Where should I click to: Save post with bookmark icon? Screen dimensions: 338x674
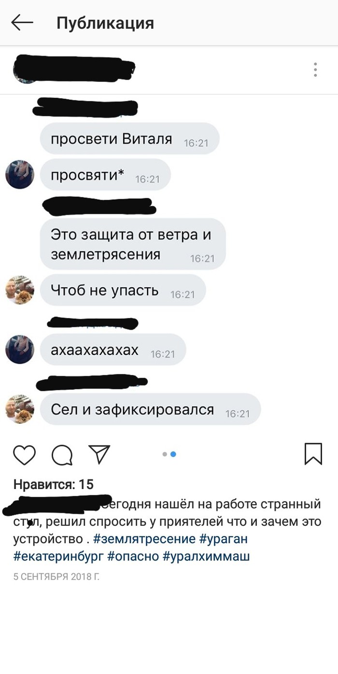313,454
